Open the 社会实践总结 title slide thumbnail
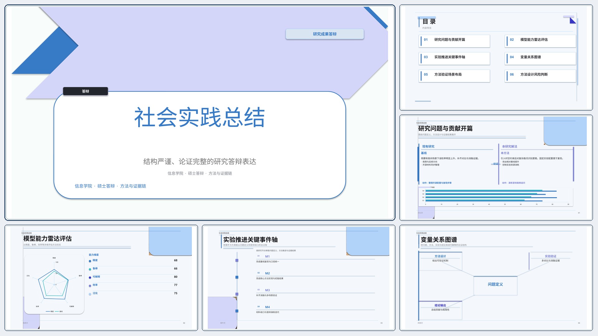598x336 pixels. pyautogui.click(x=200, y=113)
